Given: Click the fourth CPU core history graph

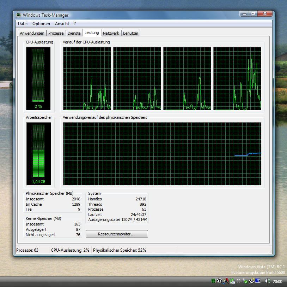Looking at the screenshot, I should [x=237, y=78].
